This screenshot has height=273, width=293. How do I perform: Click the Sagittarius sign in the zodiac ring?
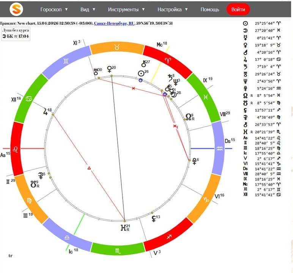click(x=169, y=237)
